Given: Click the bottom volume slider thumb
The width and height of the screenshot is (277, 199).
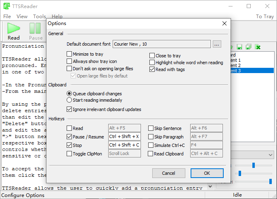Looking at the screenshot, I should coord(270,181).
